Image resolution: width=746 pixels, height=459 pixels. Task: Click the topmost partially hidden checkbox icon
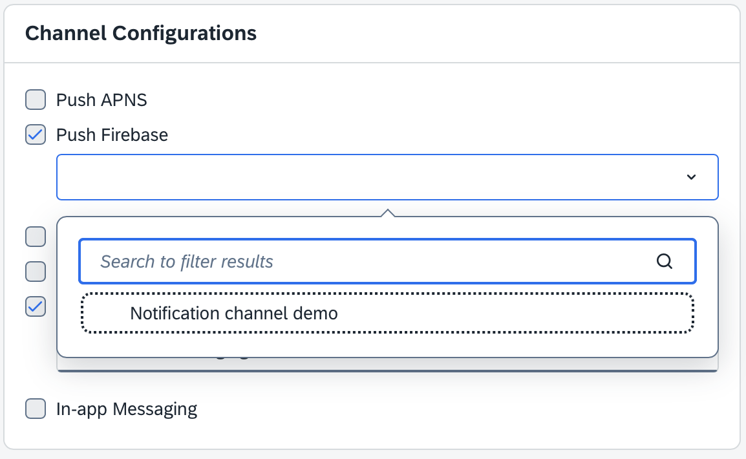[x=36, y=237]
